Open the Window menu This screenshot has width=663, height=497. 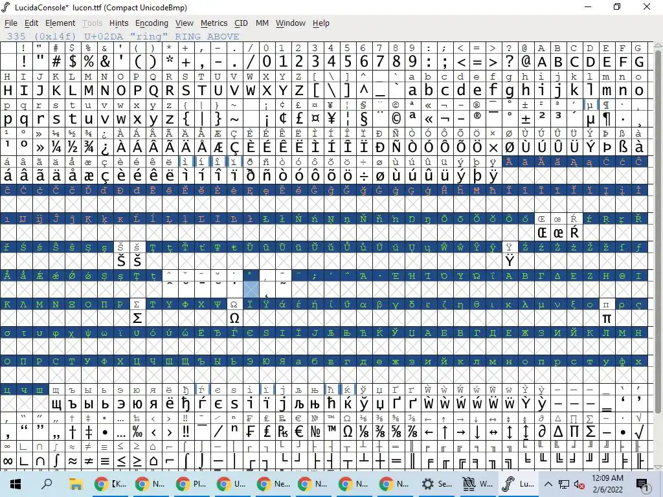tap(291, 23)
